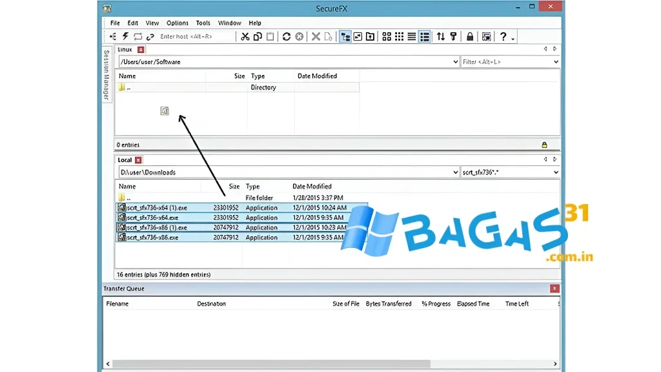Viewport: 661px width, 372px height.
Task: Click the Transfer Queue horizontal scrollbar thumb
Action: [x=272, y=364]
